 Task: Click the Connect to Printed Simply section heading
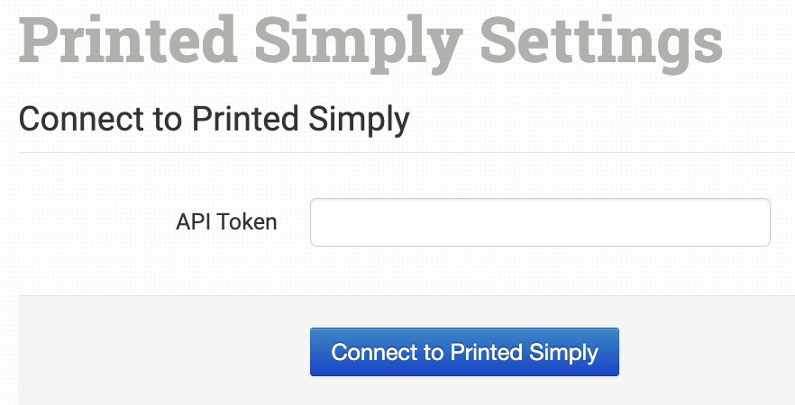pos(214,119)
